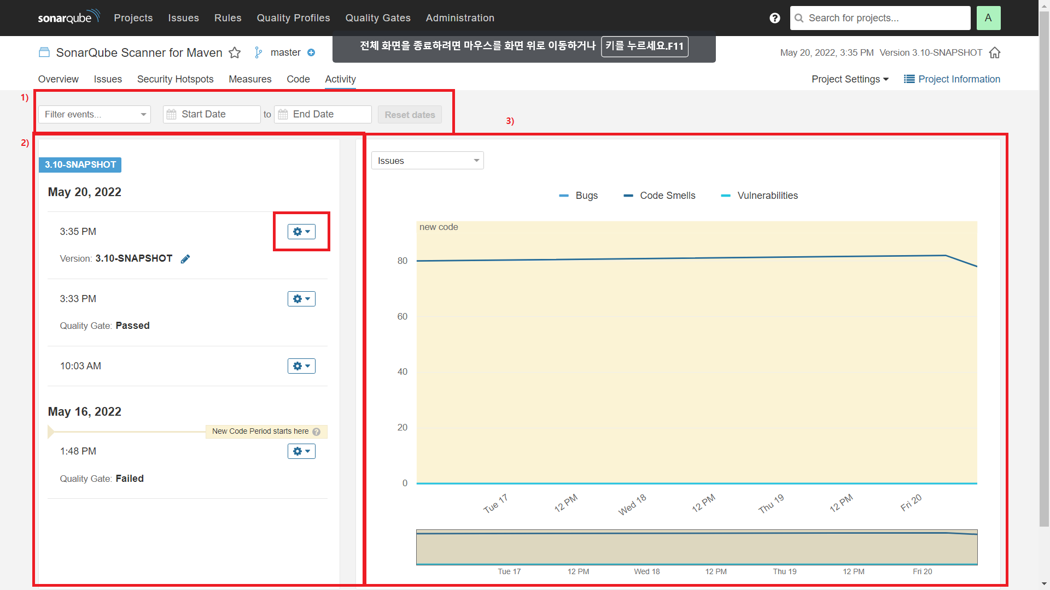Go to Rules in the top navigation
This screenshot has width=1050, height=590.
(227, 18)
